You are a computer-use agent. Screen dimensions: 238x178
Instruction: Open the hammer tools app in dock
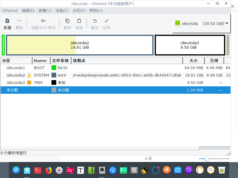[134, 170]
